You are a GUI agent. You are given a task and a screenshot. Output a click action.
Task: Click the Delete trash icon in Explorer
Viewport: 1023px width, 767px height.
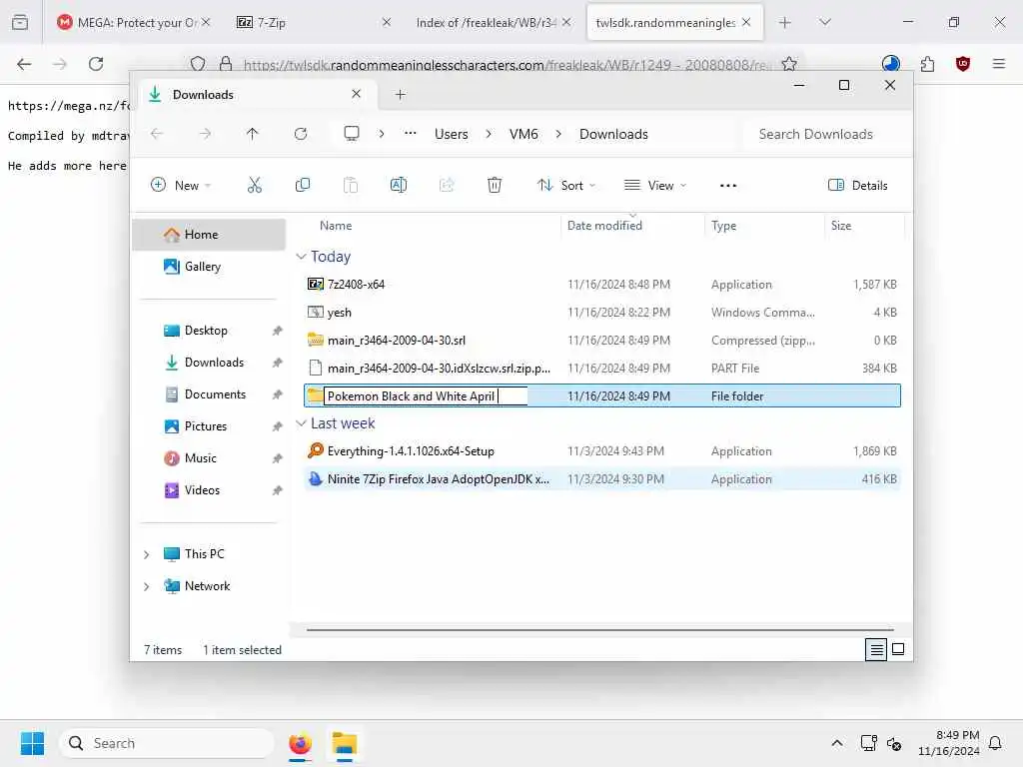(x=495, y=185)
